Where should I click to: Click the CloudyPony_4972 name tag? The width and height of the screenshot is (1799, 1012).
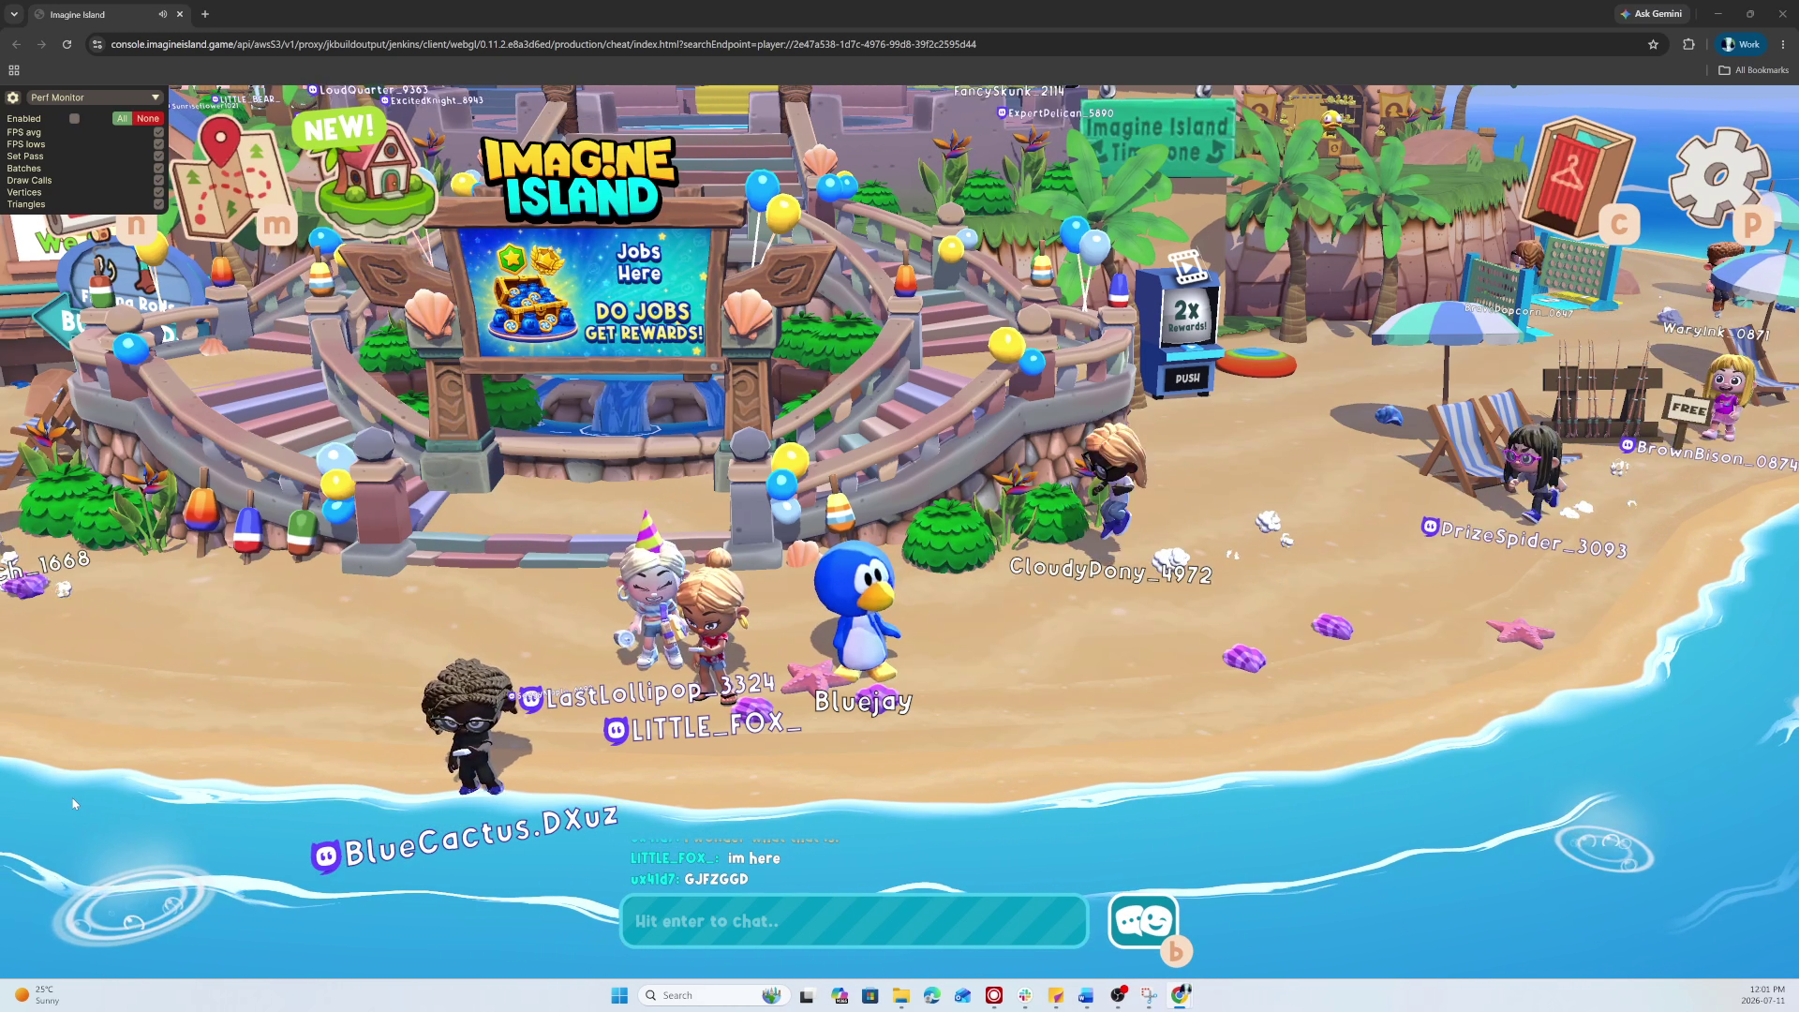tap(1110, 570)
